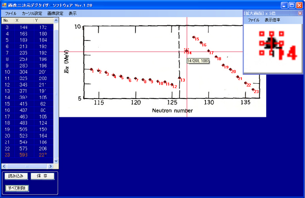Click the すべて削除 delete-all button
Screen dimensions: 305x198
pyautogui.click(x=17, y=188)
